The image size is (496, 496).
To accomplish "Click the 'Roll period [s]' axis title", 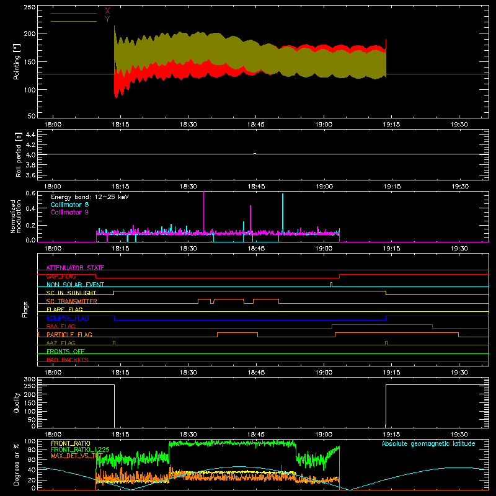I will pos(18,154).
